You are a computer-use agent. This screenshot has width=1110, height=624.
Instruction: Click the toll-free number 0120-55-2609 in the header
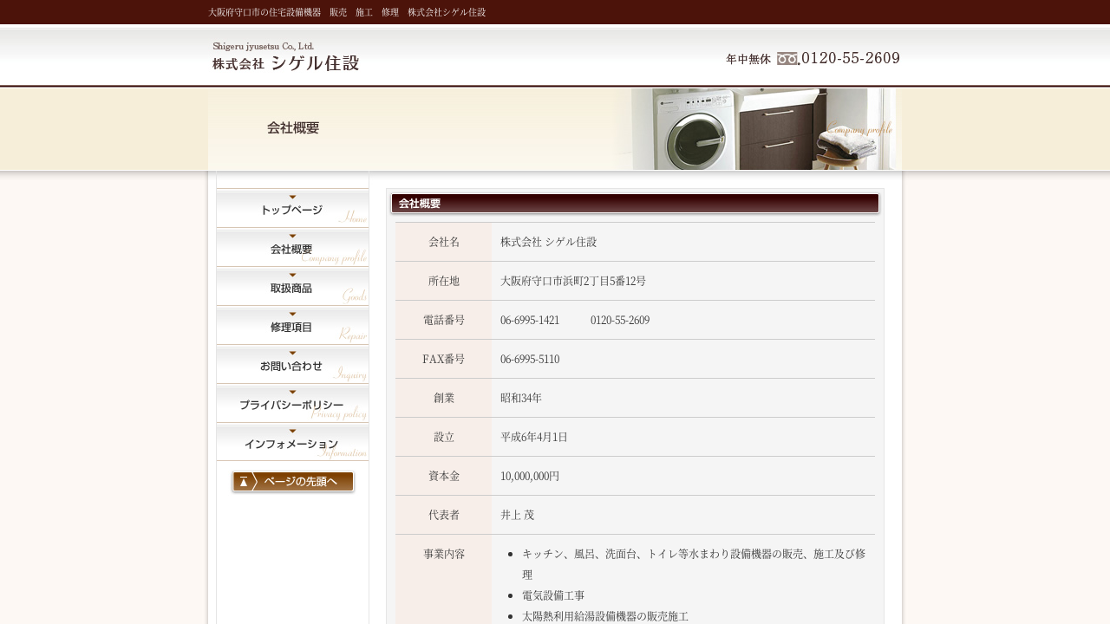pos(851,58)
